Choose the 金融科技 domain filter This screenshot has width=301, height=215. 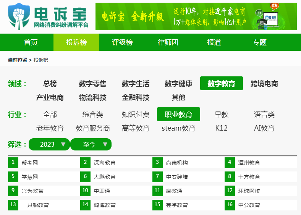click(x=136, y=97)
